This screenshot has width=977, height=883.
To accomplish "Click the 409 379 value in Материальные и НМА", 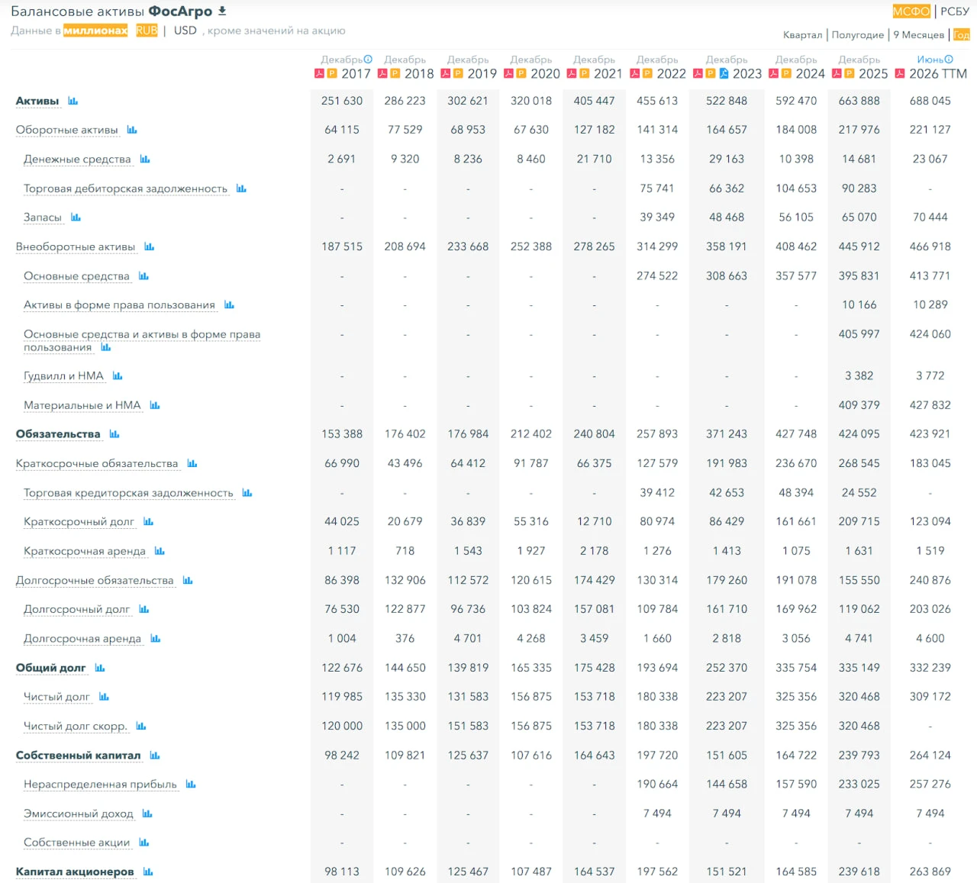I will click(x=859, y=405).
